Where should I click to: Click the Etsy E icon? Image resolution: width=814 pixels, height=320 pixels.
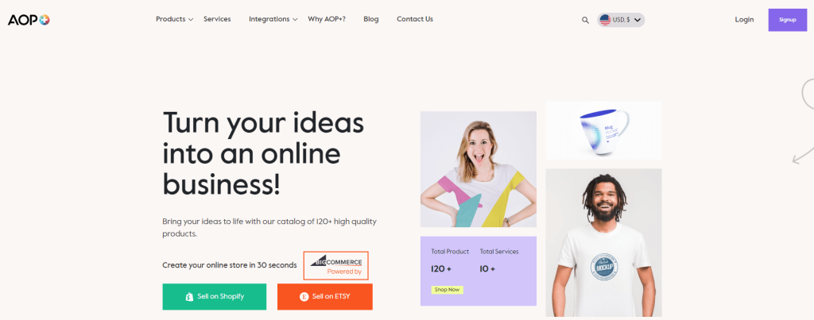(304, 297)
